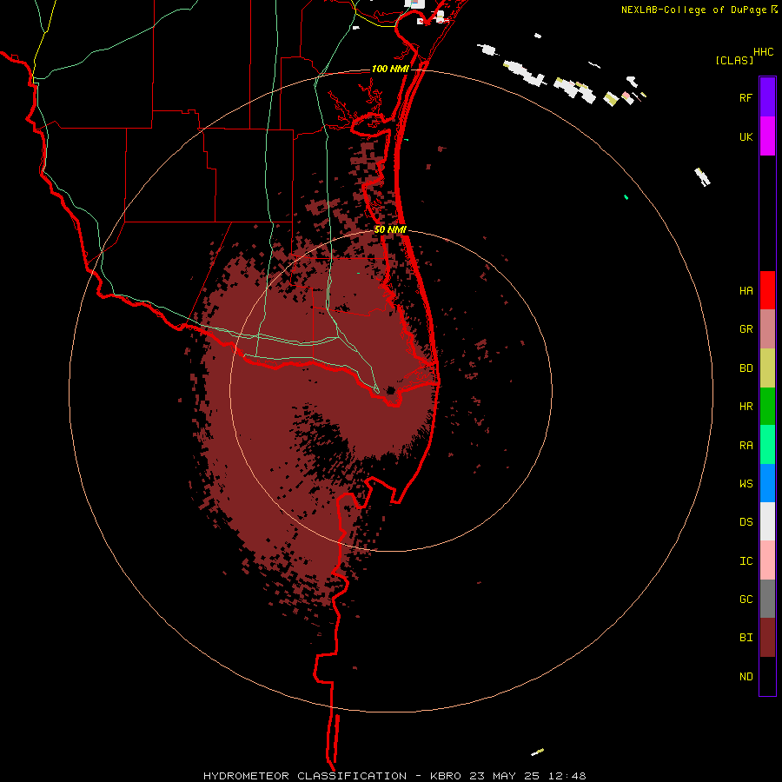Click the ND legend label
The height and width of the screenshot is (782, 782).
[746, 676]
